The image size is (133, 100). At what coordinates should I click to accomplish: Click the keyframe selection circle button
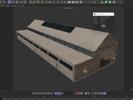tap(81, 93)
